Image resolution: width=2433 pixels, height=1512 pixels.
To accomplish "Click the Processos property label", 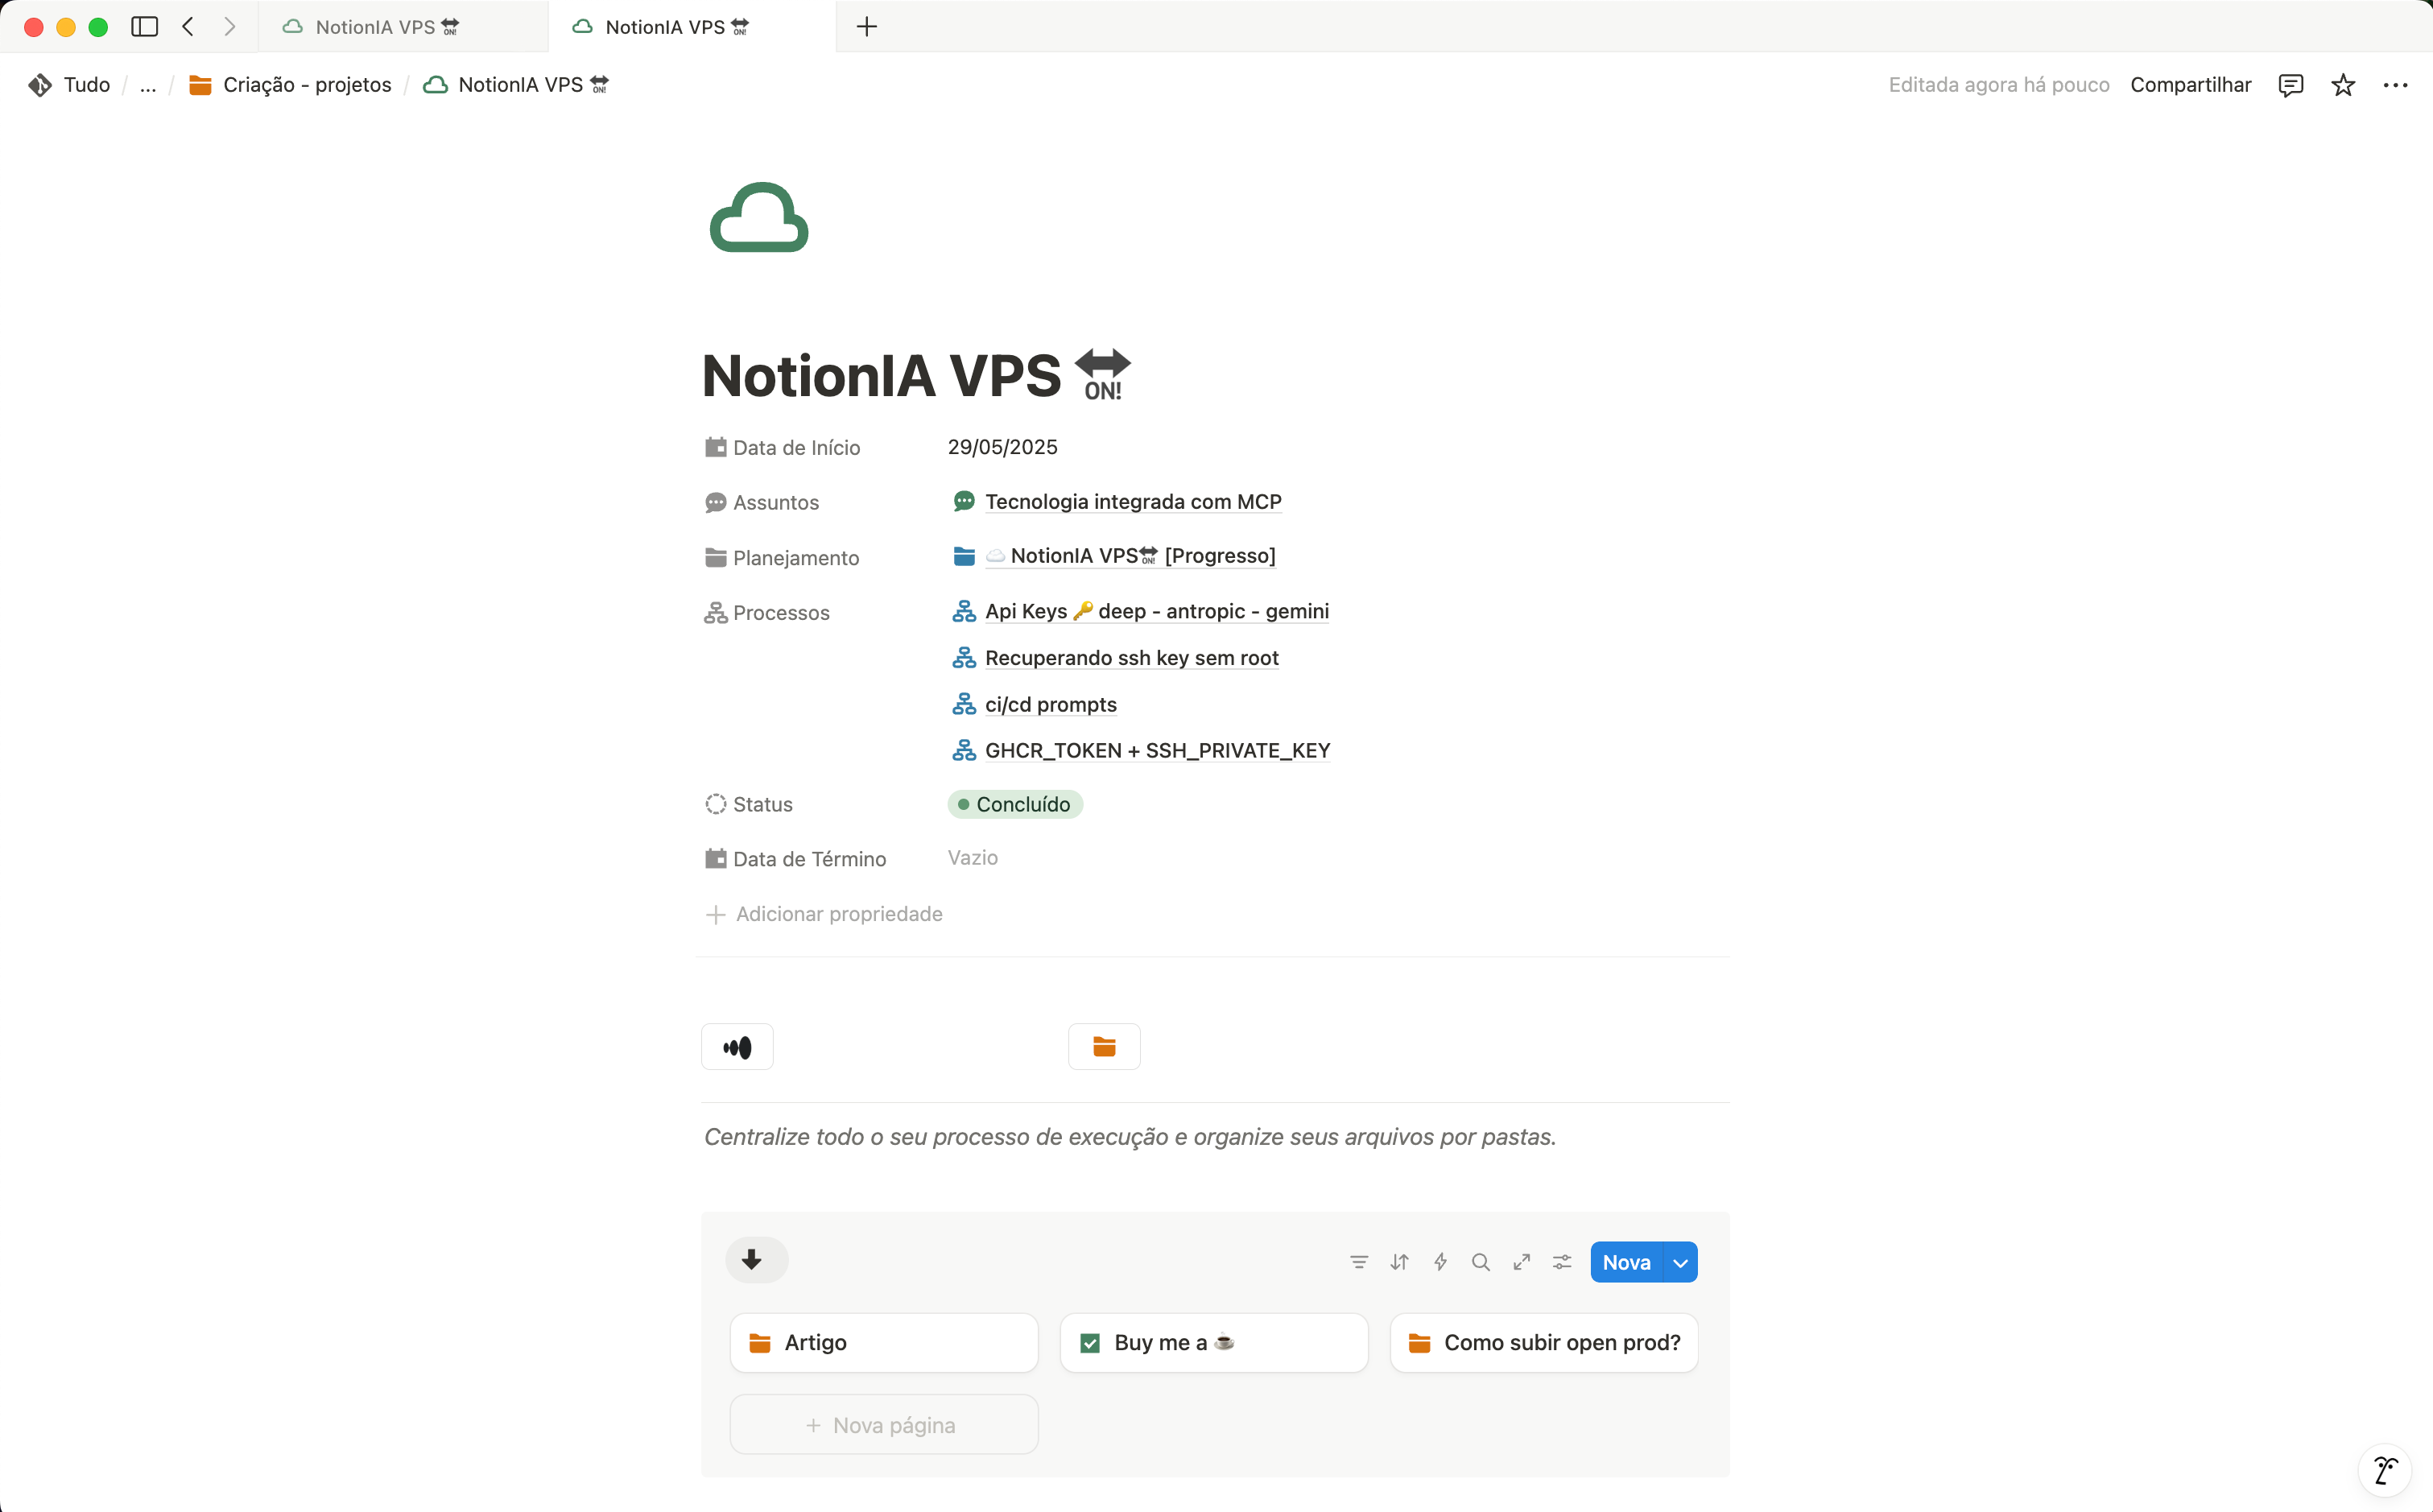I will (768, 612).
